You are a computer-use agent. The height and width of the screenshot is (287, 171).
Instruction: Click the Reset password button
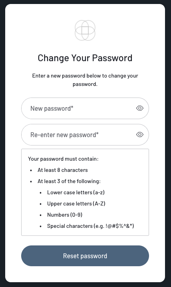coord(85,256)
